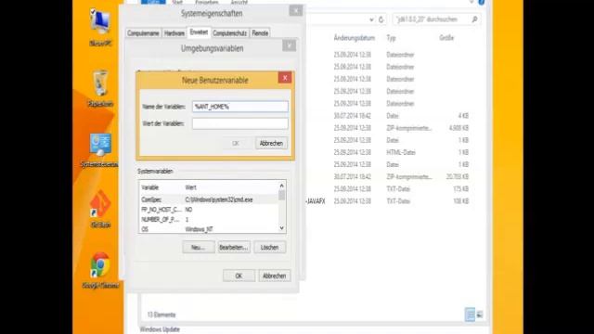Click the 13 Elemente status text
The height and width of the screenshot is (334, 594).
coord(161,315)
